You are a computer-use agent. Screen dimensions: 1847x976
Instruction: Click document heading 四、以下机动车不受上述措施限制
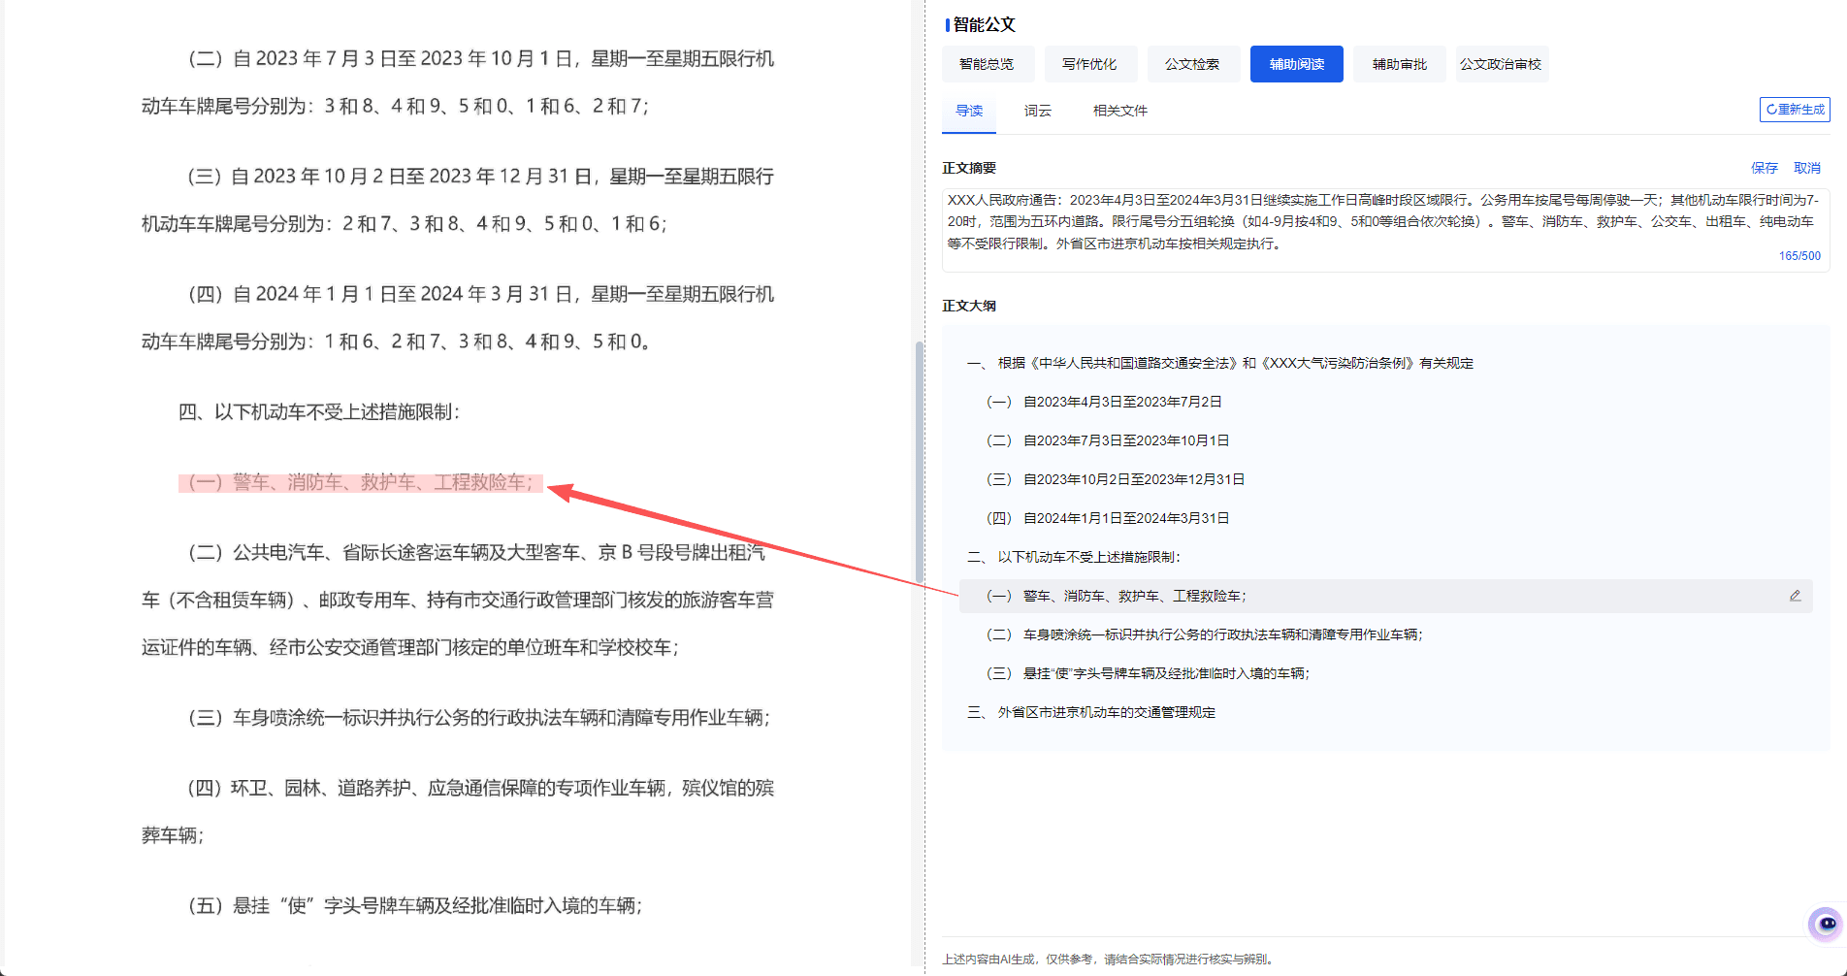[x=319, y=412]
